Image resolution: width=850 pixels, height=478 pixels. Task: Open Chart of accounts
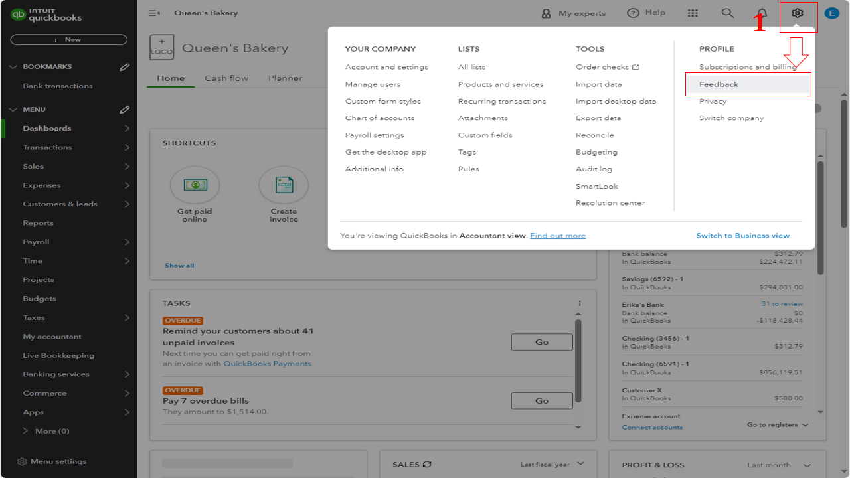pos(379,118)
